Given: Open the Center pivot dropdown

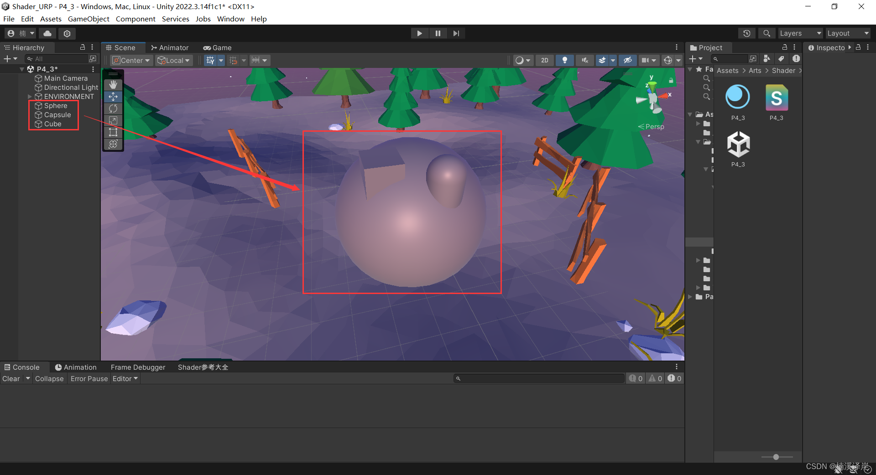Looking at the screenshot, I should coord(131,60).
